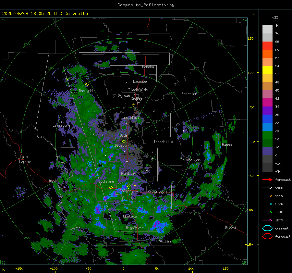
Task: Click the cyan 'current' ellipse legend icon
Action: pos(267,228)
